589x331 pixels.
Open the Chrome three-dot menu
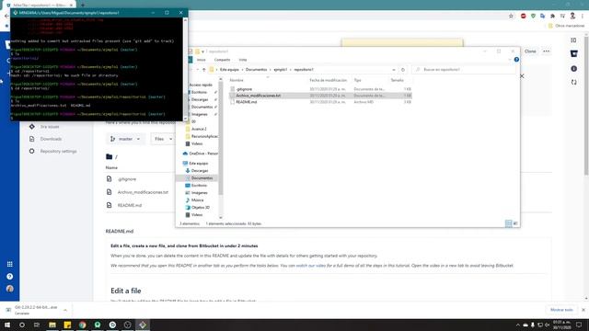click(x=583, y=17)
